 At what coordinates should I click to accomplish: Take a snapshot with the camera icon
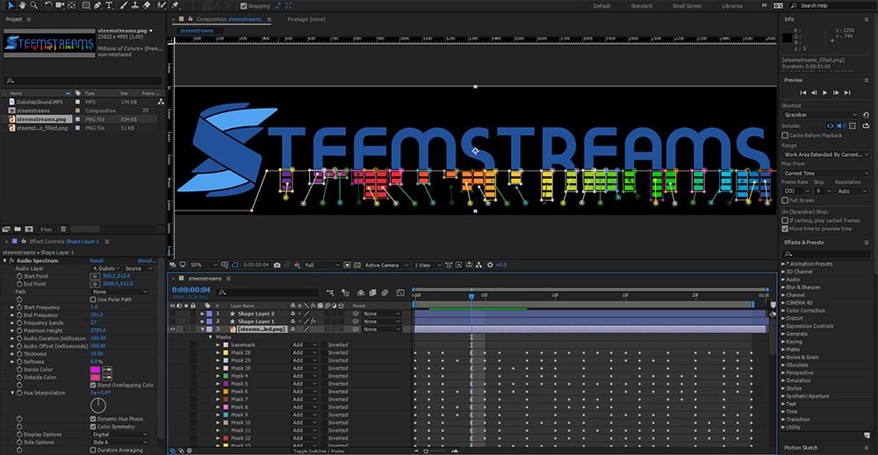tap(277, 265)
